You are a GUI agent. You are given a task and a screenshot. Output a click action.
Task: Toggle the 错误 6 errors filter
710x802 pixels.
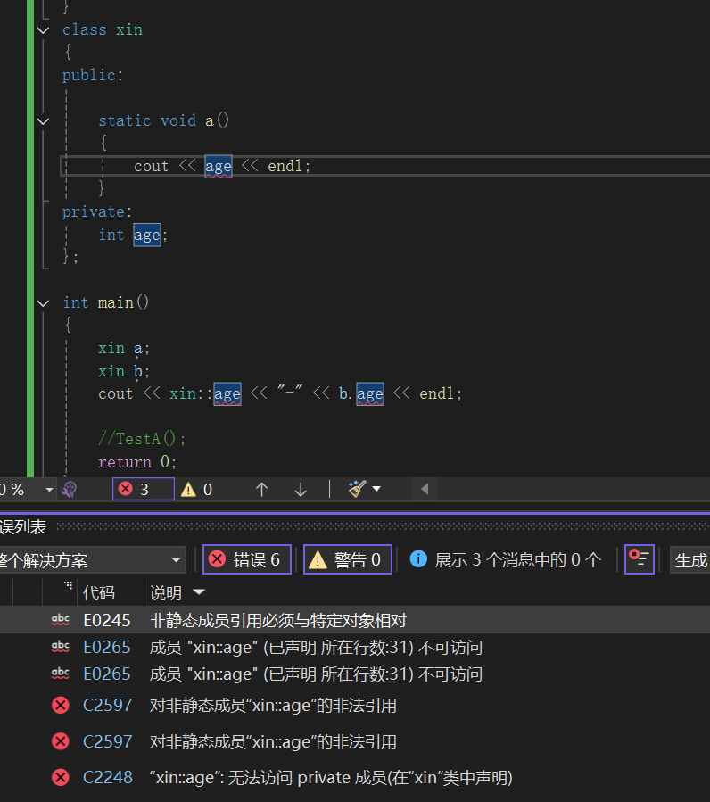247,559
